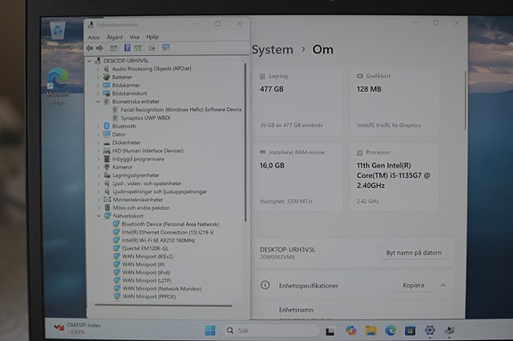Open the Settings gear icon in the taskbar

click(x=429, y=330)
